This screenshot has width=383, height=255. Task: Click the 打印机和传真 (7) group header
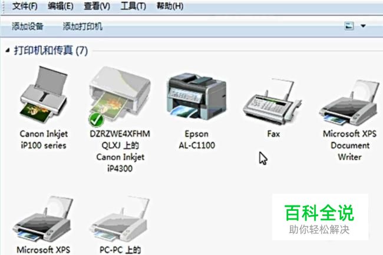pos(51,51)
